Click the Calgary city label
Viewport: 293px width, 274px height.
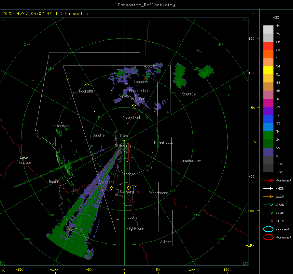(x=127, y=192)
